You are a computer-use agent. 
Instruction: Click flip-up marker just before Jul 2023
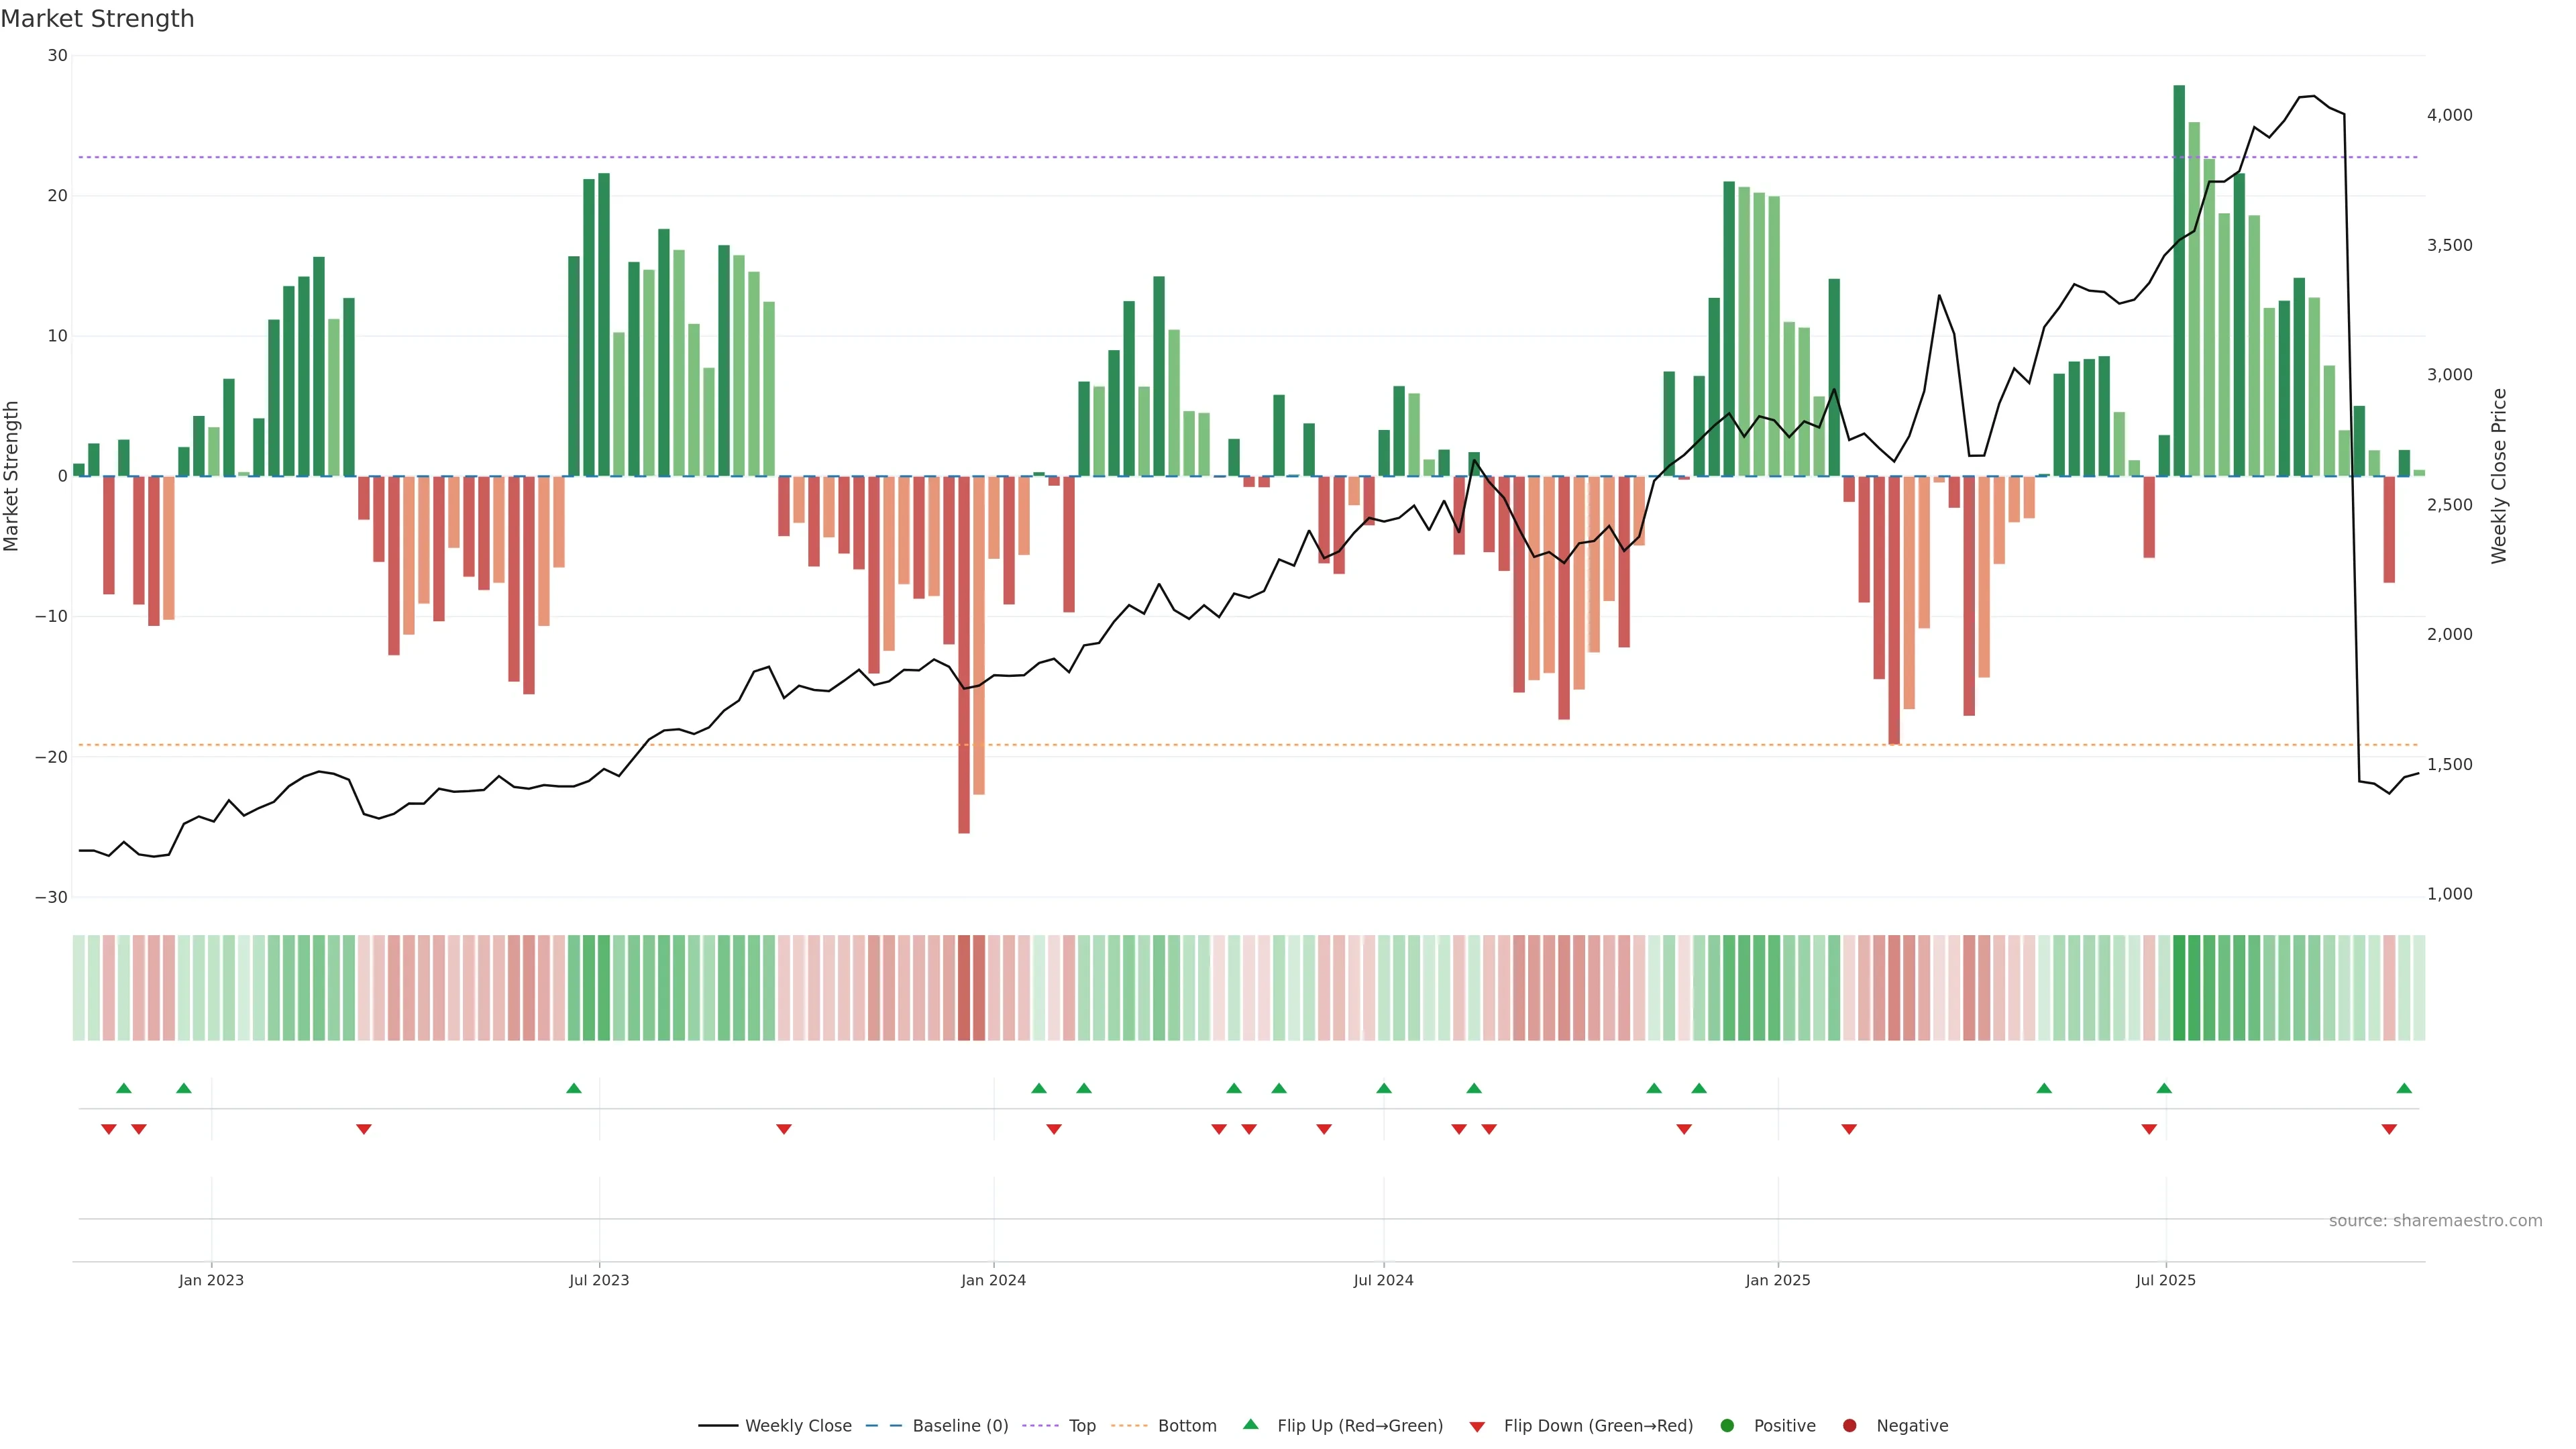tap(573, 1088)
